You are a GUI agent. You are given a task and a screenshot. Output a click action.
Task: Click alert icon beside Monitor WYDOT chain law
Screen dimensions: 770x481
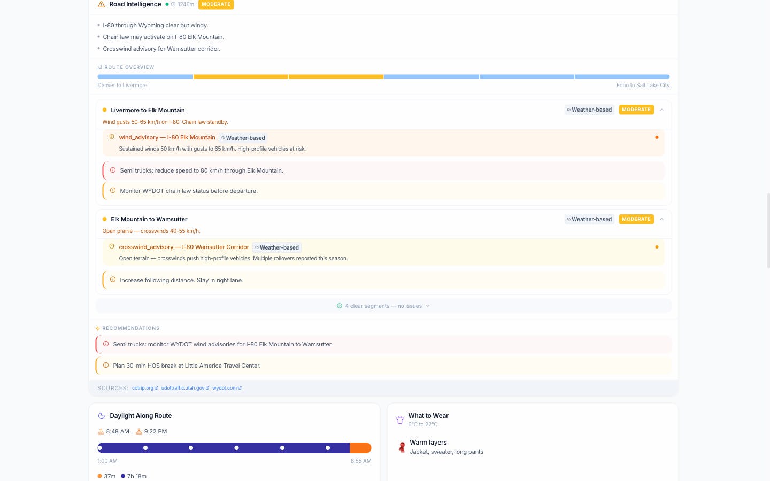113,190
